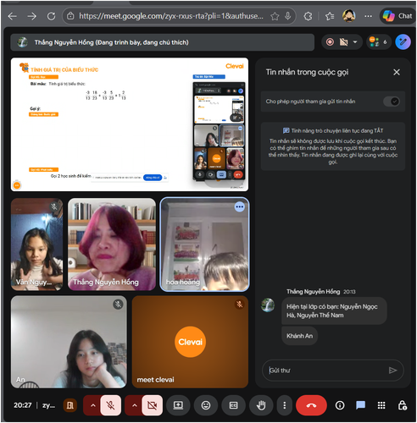Open the Copilot Chat button
The image size is (417, 423).
(398, 16)
